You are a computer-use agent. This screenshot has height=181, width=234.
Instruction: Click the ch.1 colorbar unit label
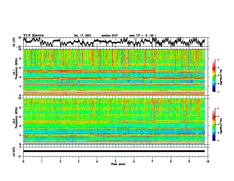pyautogui.click(x=221, y=77)
